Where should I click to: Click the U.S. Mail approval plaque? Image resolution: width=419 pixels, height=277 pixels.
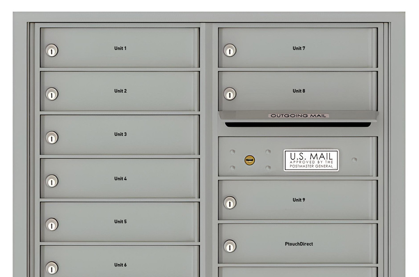pos(311,160)
